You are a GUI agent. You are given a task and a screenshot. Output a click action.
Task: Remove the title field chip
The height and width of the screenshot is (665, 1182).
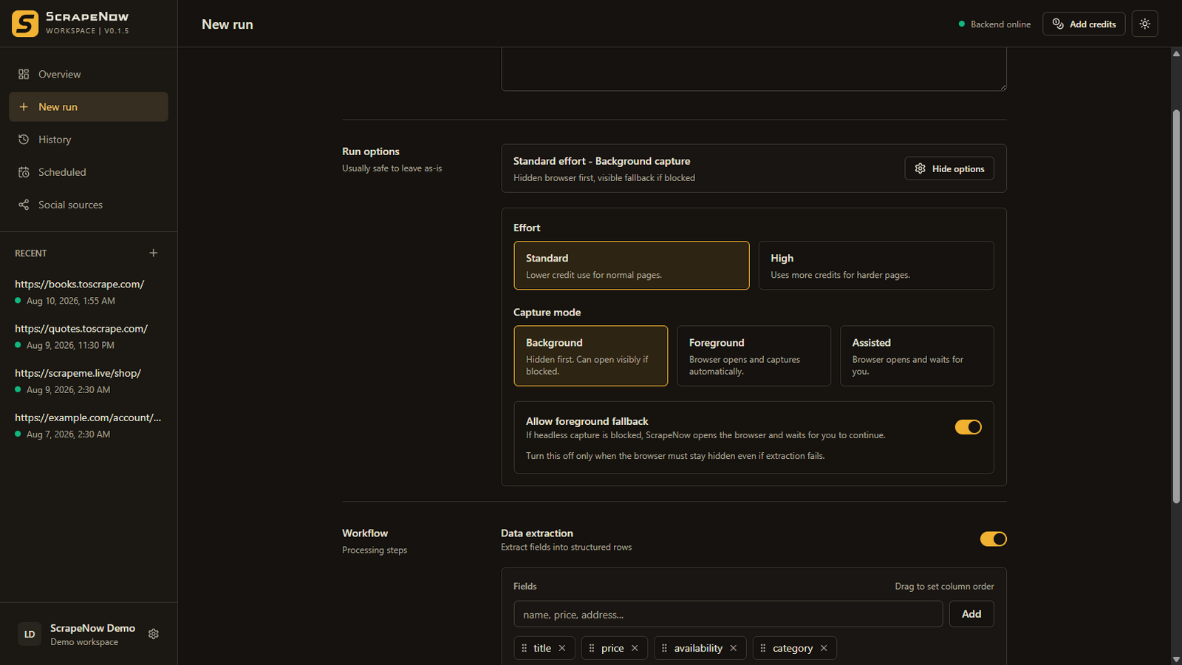[562, 648]
